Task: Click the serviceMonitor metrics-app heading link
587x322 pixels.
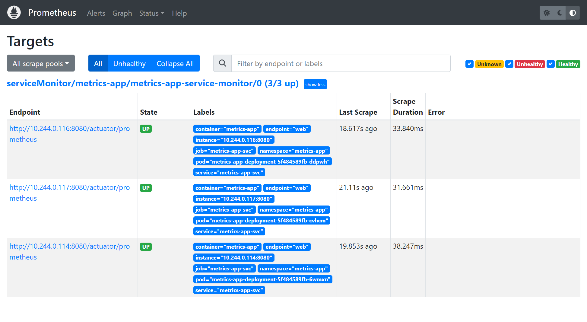Action: tap(152, 83)
